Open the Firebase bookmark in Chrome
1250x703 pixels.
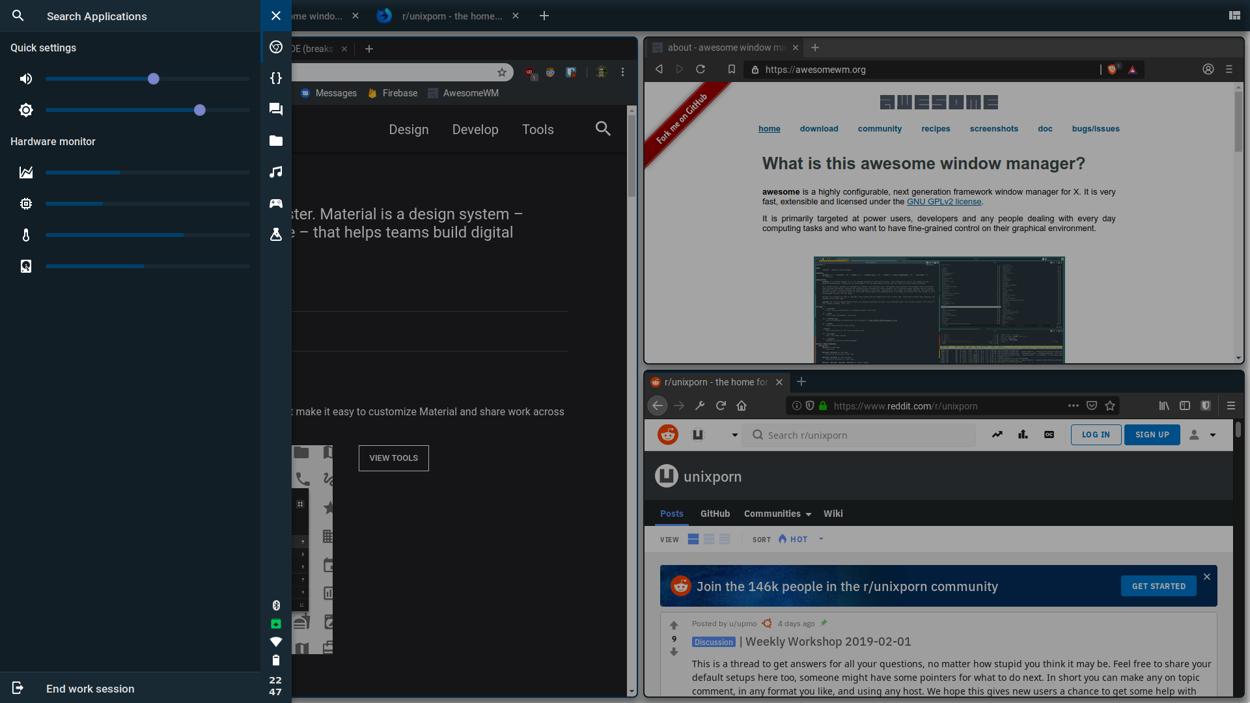(393, 93)
